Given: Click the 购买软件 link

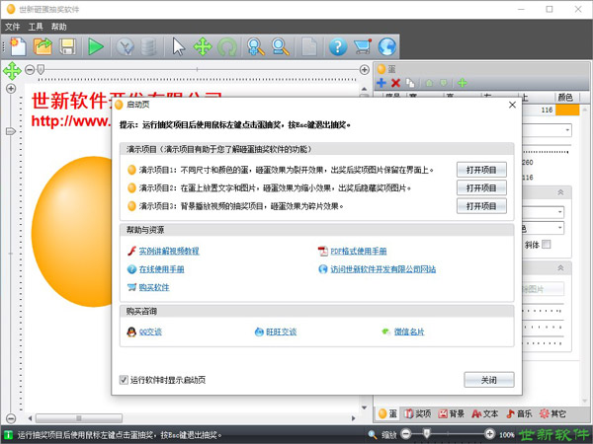Looking at the screenshot, I should click(x=154, y=287).
